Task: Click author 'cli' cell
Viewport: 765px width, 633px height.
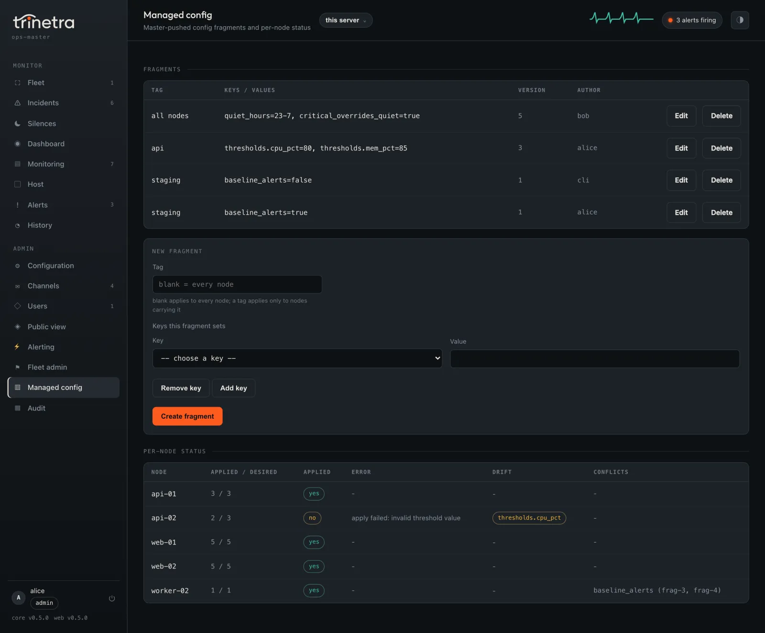Action: pyautogui.click(x=583, y=180)
